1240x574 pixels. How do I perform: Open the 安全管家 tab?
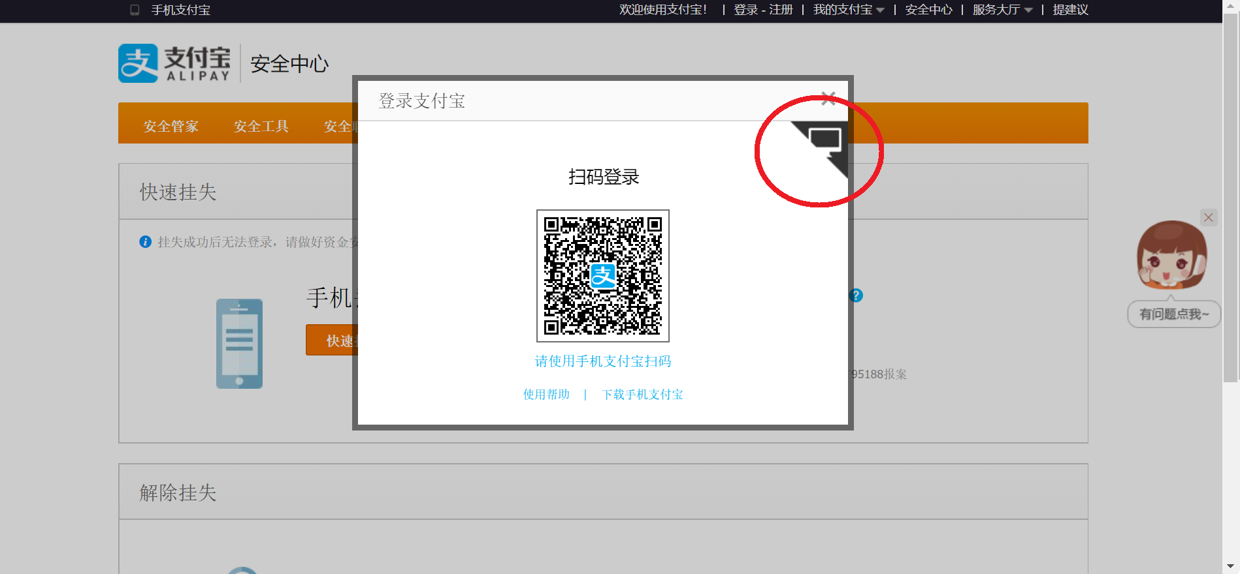[171, 126]
